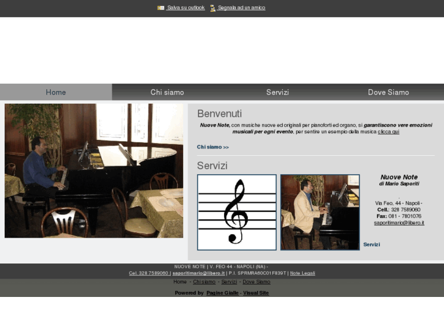Viewport: 444px width, 333px height.
Task: Click the footer Cel. 328 7589060 link
Action: (x=149, y=273)
